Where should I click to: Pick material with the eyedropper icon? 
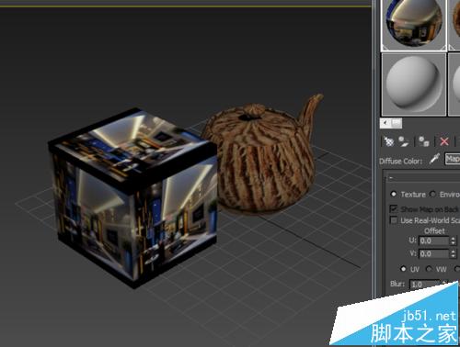pyautogui.click(x=434, y=159)
